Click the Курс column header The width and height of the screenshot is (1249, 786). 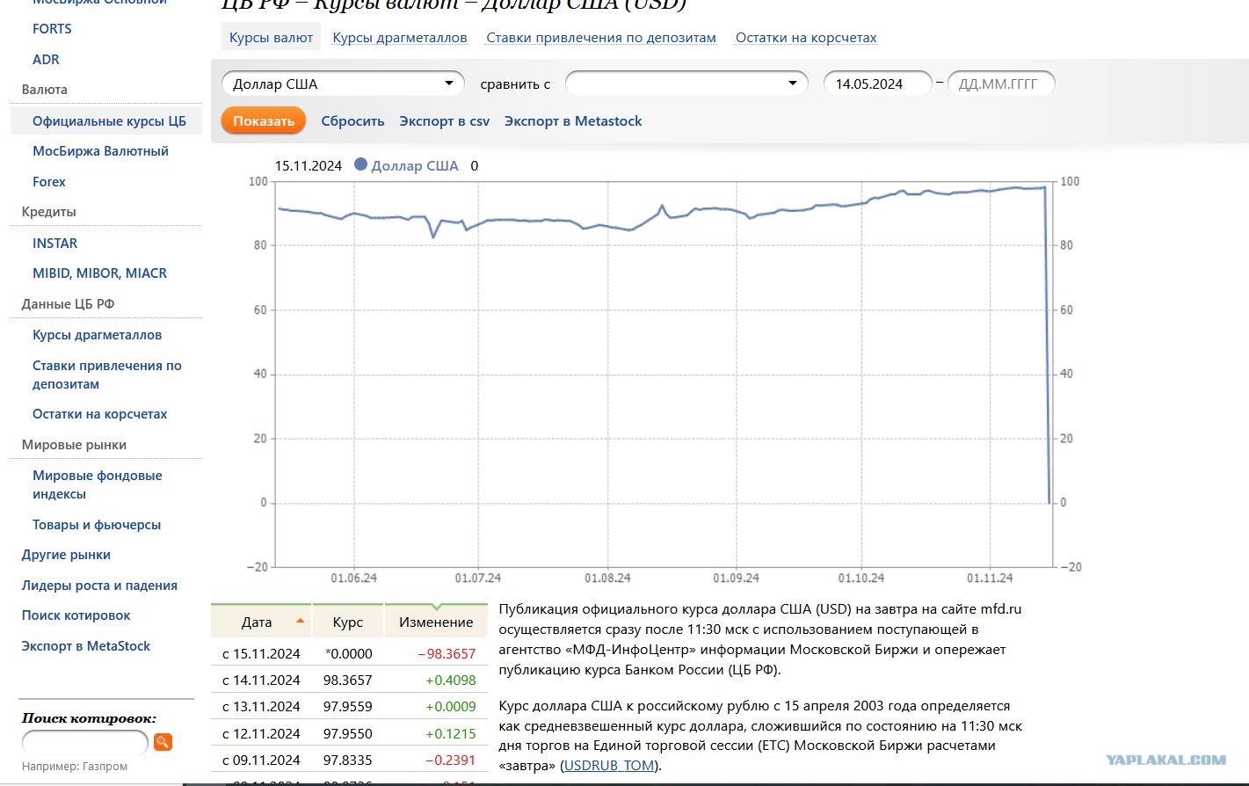click(x=348, y=622)
